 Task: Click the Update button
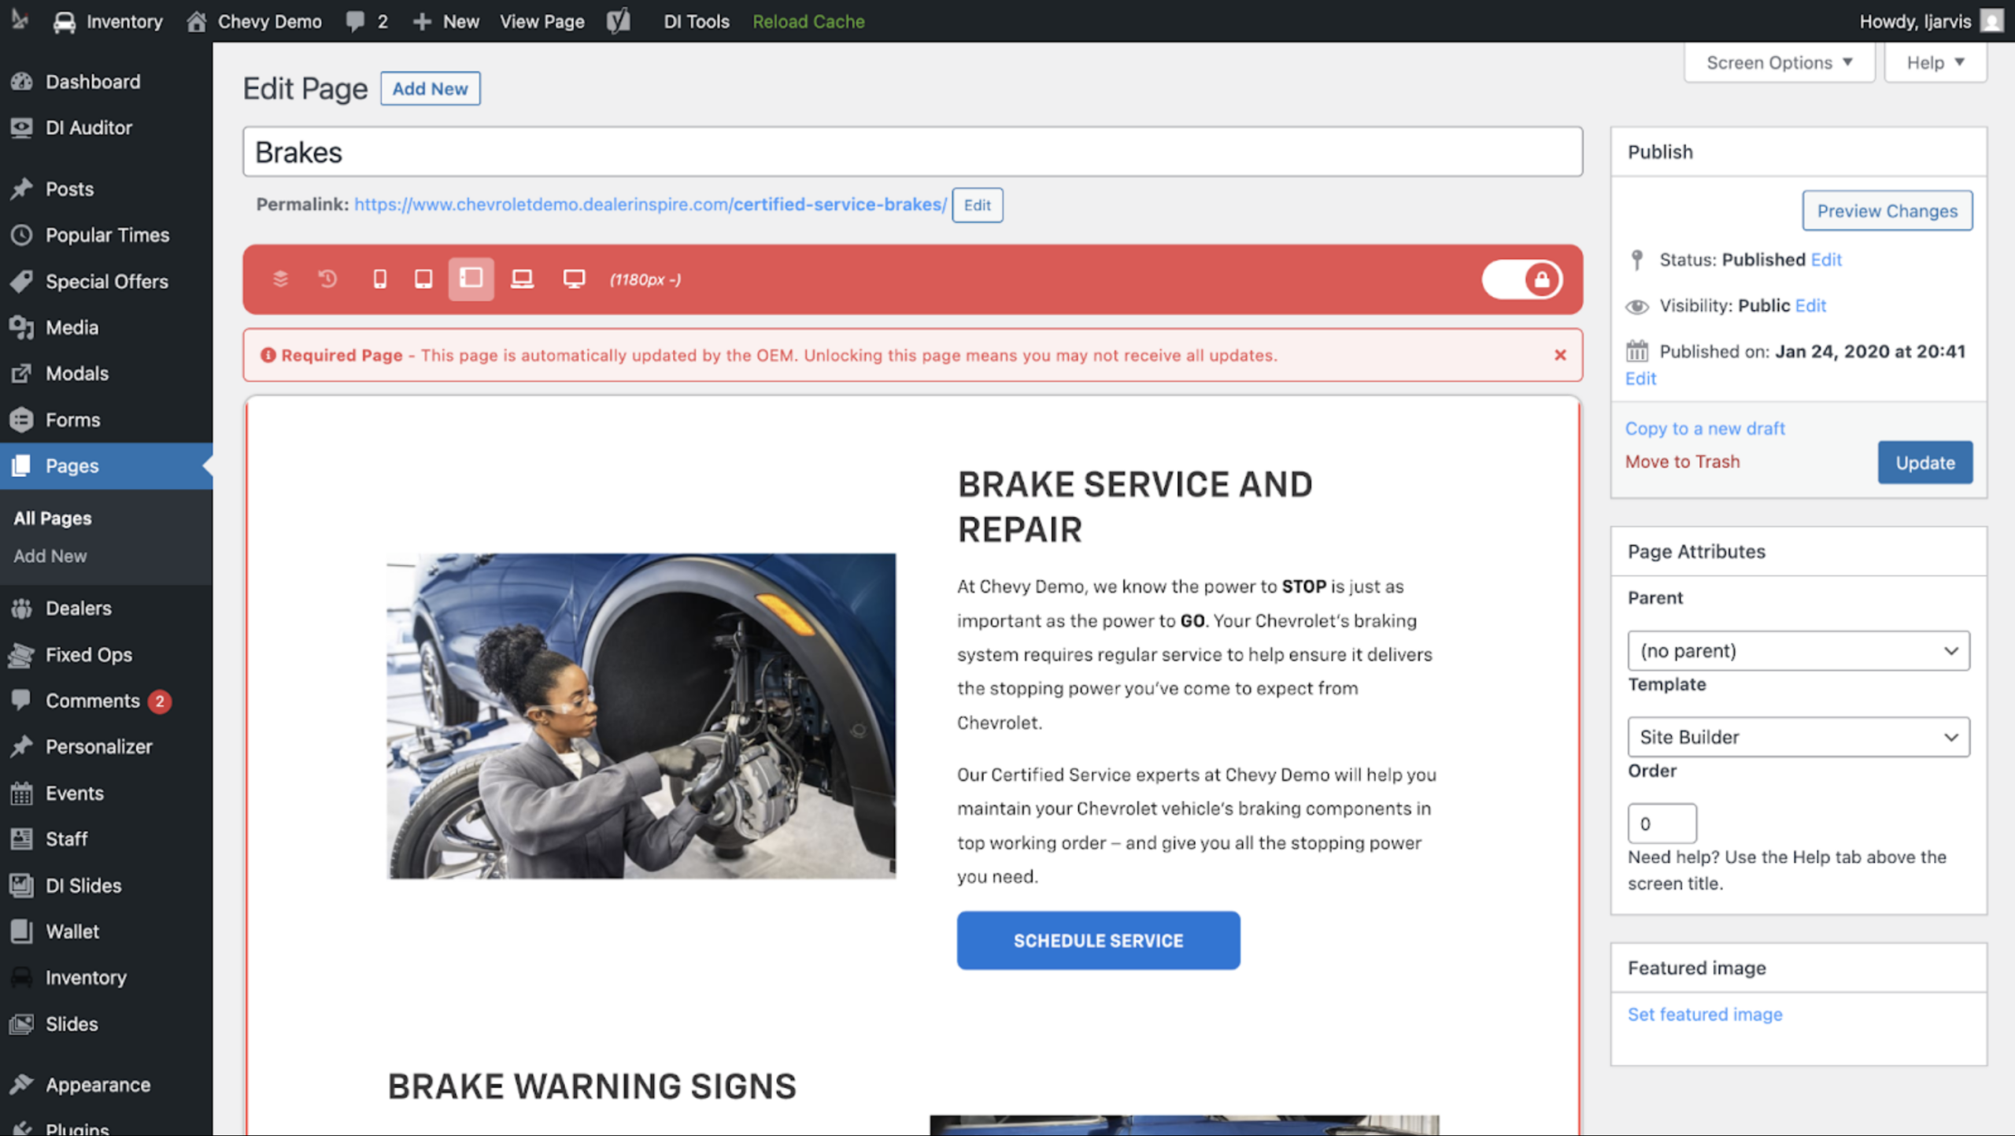1924,462
